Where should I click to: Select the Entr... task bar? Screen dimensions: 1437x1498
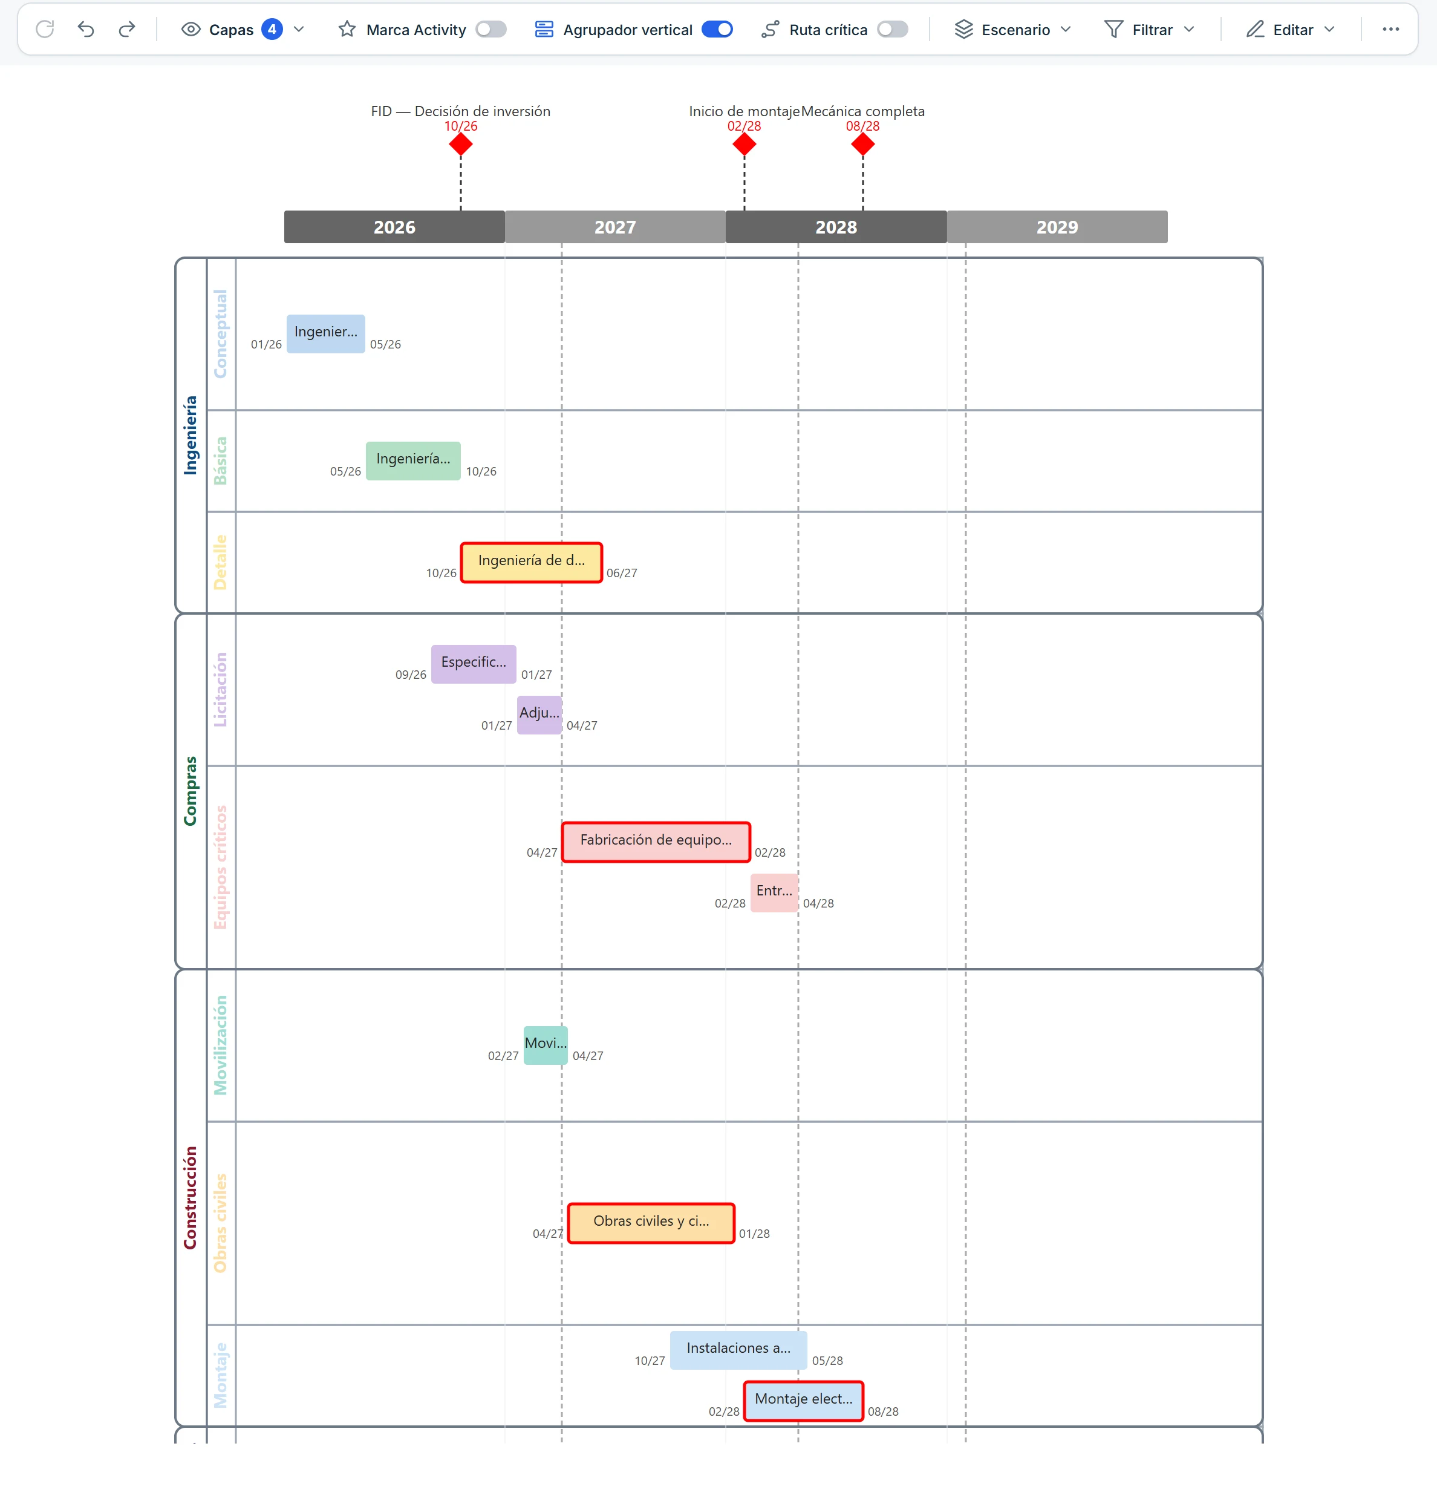[x=775, y=892]
